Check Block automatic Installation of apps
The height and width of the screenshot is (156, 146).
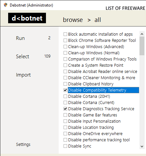(65, 34)
